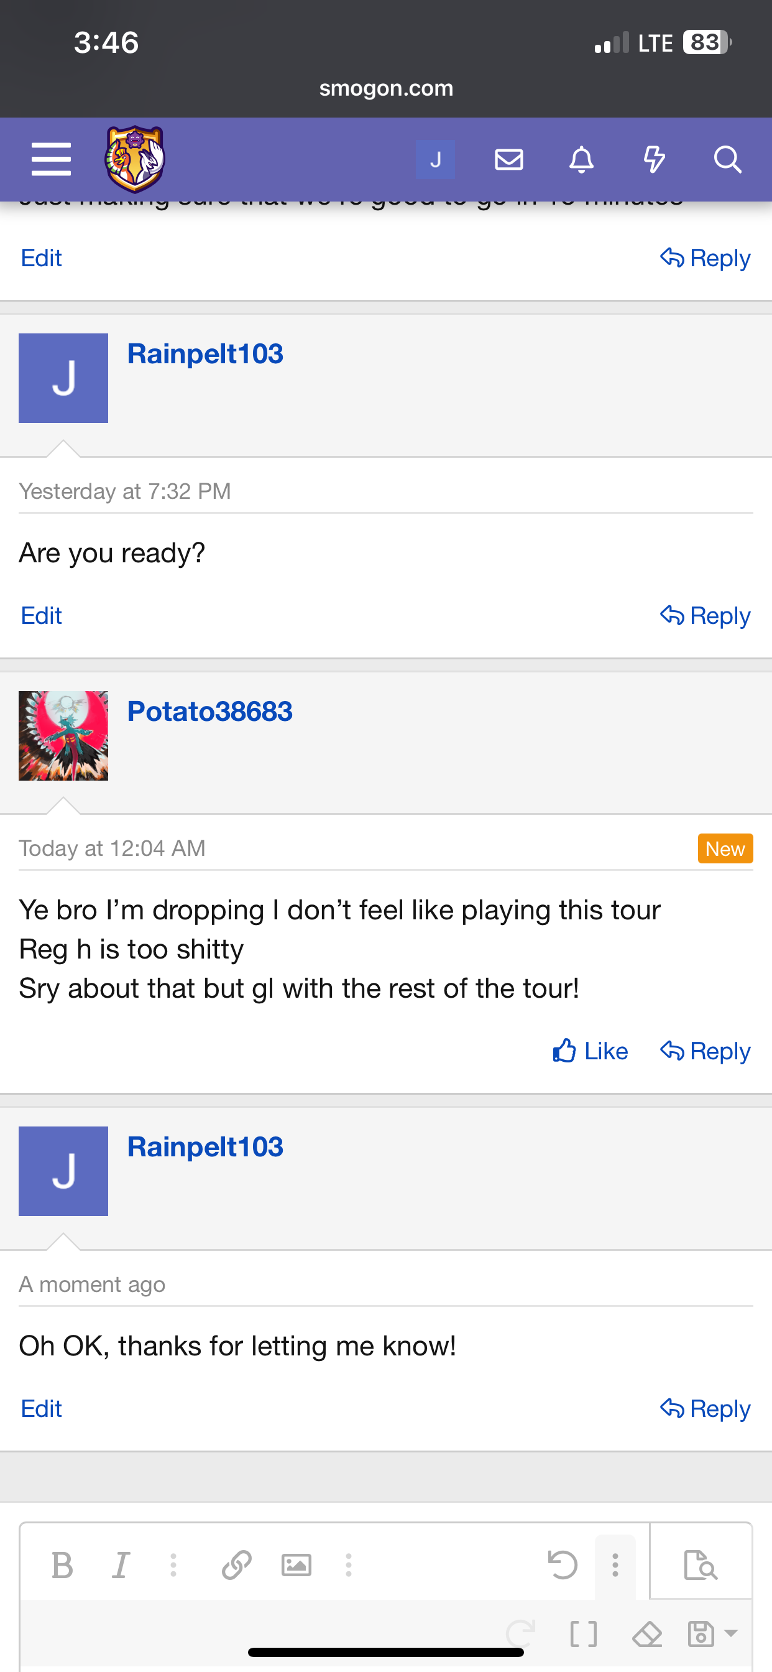Insert an image in the editor

coord(296,1565)
